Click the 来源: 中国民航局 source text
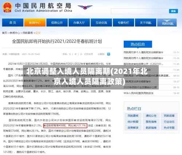Viewport: 182px width, 155px height. 11,54
